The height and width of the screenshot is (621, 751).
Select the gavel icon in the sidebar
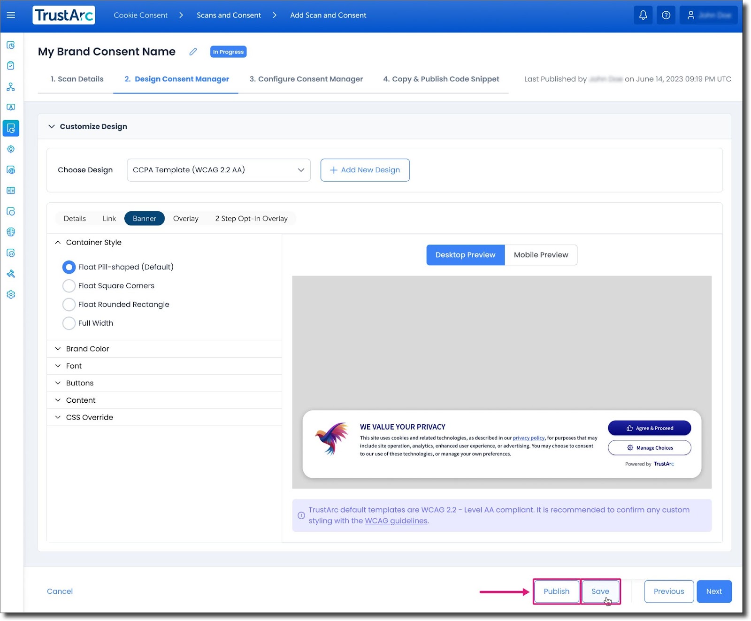pyautogui.click(x=10, y=274)
